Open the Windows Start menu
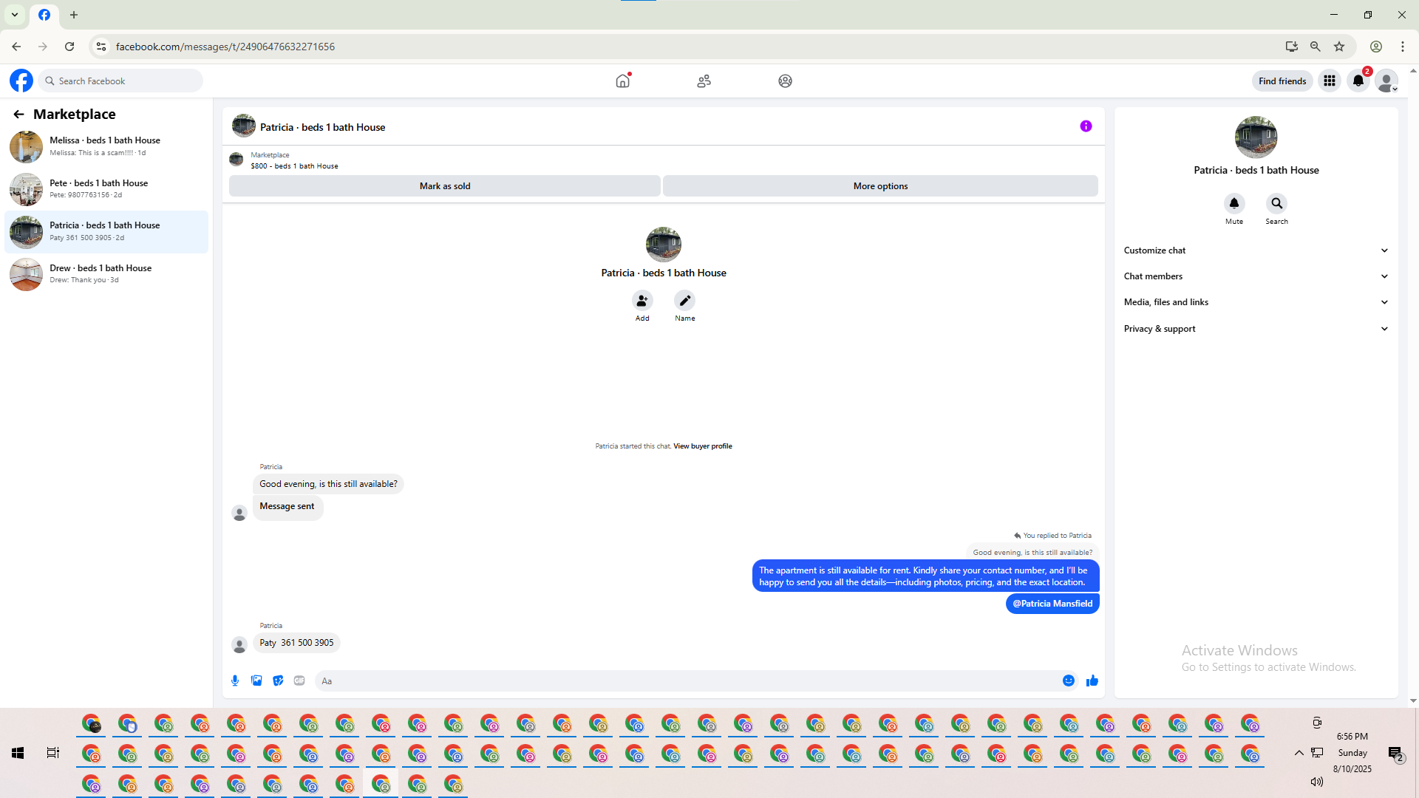 point(18,753)
